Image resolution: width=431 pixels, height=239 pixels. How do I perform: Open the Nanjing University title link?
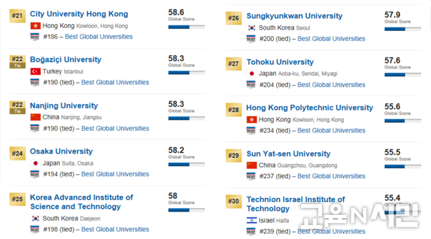coord(64,106)
